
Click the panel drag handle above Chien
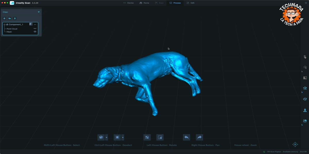tap(21, 8)
